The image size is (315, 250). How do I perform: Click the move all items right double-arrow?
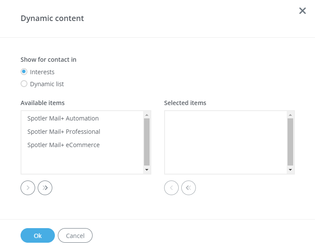[x=45, y=187]
